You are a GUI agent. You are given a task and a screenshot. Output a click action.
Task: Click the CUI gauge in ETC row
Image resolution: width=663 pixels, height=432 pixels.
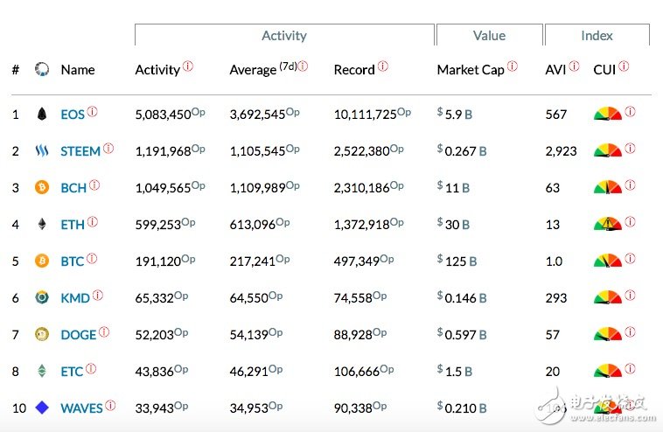pos(608,371)
